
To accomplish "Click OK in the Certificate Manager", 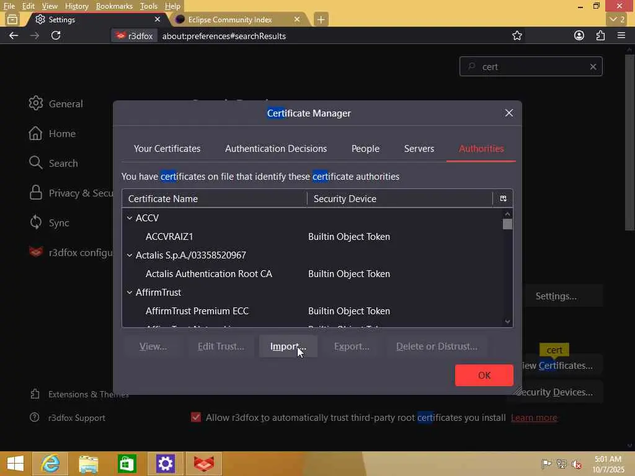I will click(x=484, y=375).
